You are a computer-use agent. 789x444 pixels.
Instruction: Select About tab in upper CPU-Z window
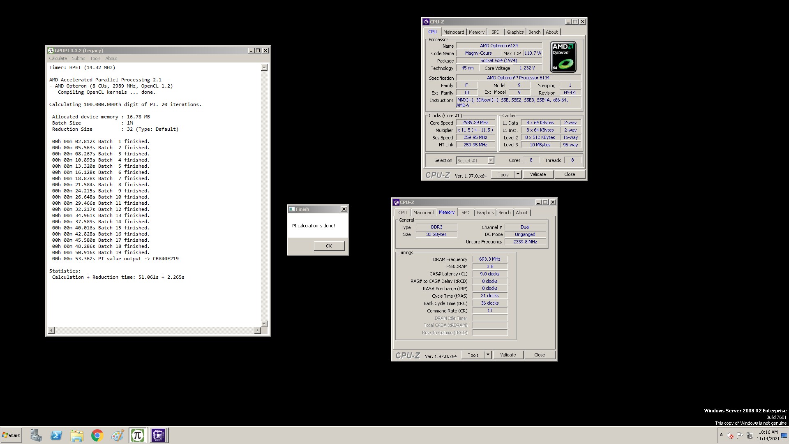coord(552,32)
